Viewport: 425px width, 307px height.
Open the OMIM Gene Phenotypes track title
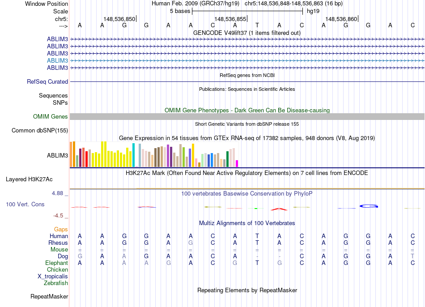click(247, 111)
